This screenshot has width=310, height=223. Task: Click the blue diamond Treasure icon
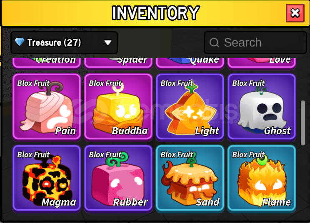click(x=20, y=42)
